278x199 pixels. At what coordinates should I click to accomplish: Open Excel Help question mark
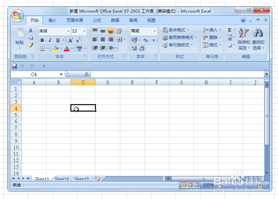coord(243,20)
